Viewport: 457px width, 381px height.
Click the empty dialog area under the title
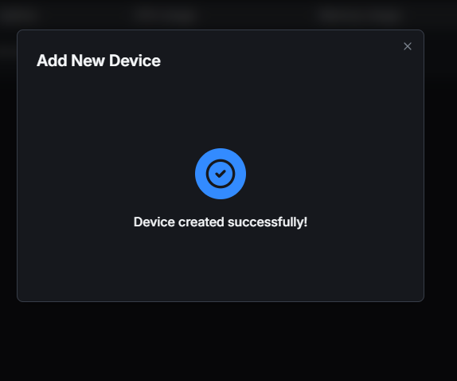(221, 108)
